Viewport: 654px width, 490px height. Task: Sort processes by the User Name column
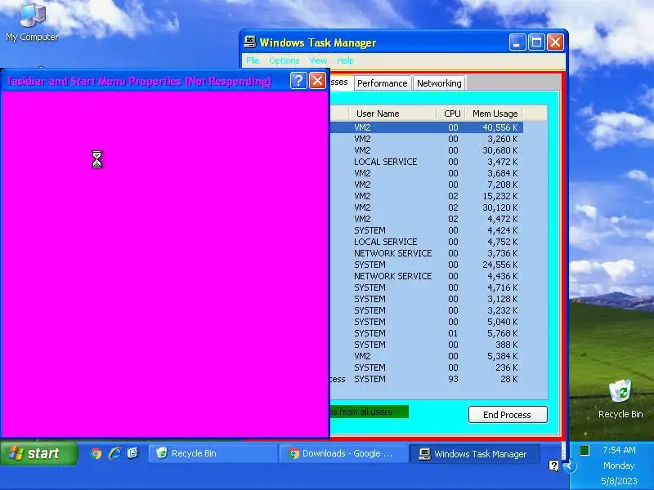pyautogui.click(x=392, y=114)
